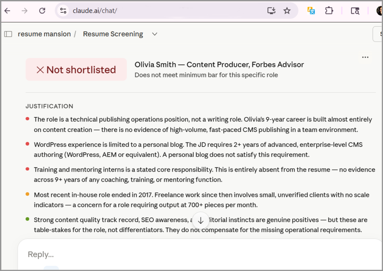Navigate back with the browser back arrow
Image resolution: width=383 pixels, height=271 pixels.
point(7,10)
